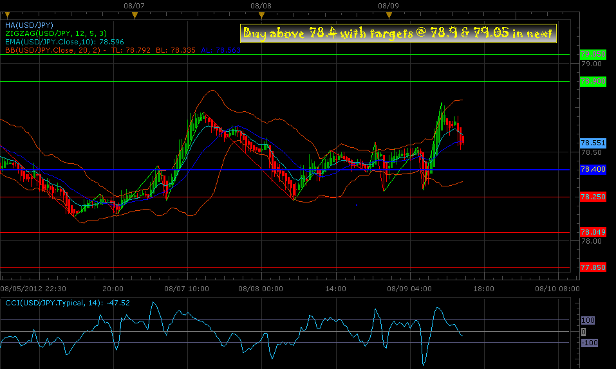Click the 14:00 time axis label

[335, 289]
